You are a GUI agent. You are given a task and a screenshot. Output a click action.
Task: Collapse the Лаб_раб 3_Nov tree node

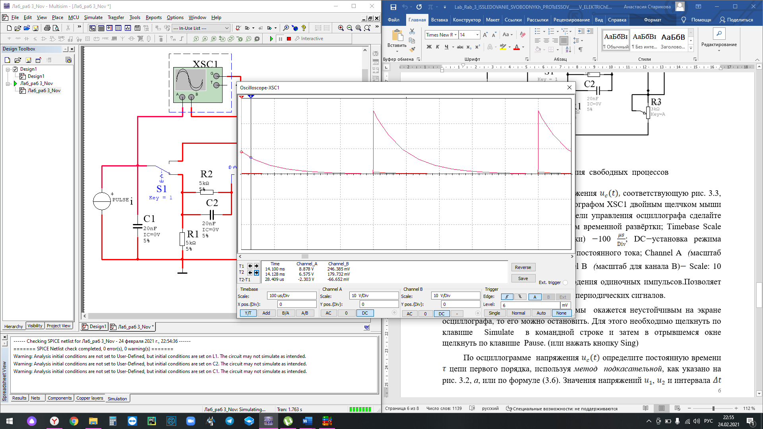[8, 84]
